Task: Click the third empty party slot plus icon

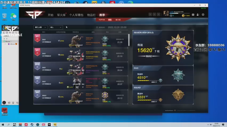Action: pyautogui.click(x=158, y=14)
